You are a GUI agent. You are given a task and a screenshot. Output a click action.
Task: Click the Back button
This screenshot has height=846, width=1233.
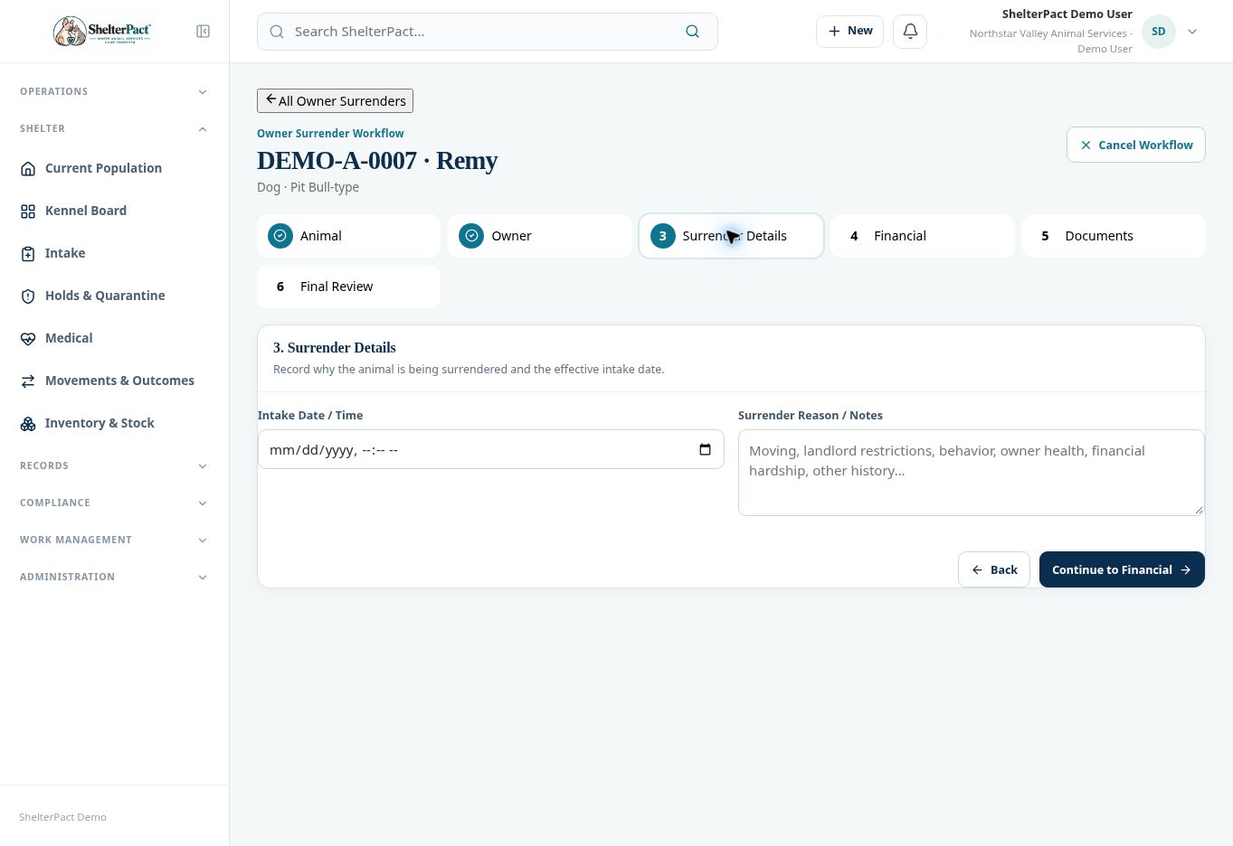click(994, 569)
